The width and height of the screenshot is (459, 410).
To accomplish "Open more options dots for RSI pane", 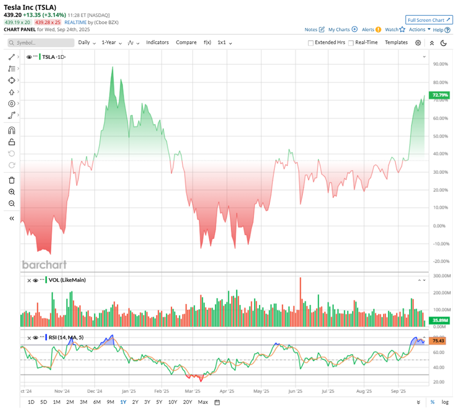I will 42,337.
